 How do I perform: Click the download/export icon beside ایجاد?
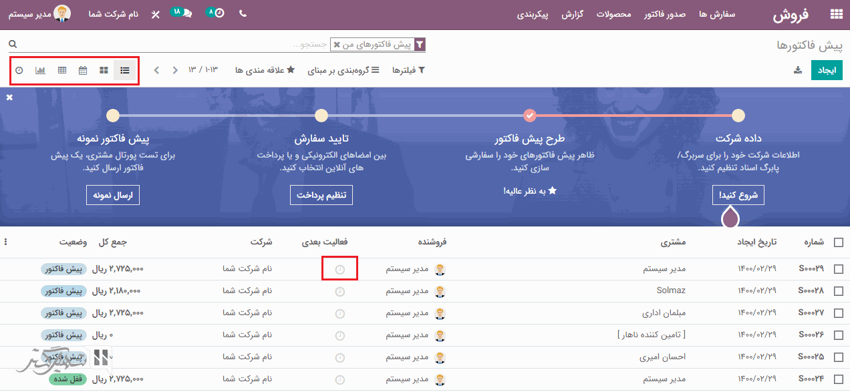pyautogui.click(x=797, y=70)
